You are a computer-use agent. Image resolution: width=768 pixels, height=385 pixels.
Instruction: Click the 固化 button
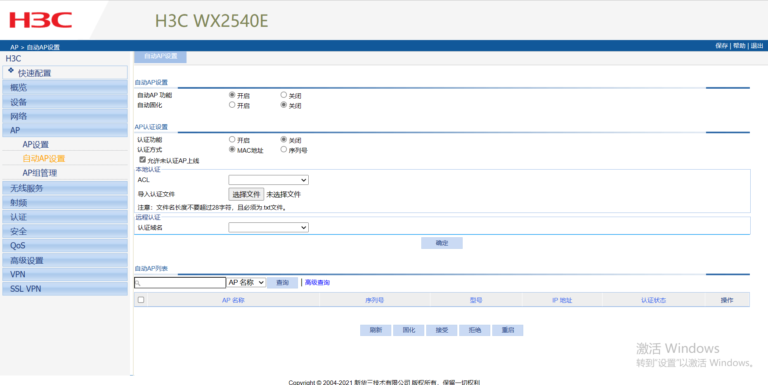(x=409, y=330)
